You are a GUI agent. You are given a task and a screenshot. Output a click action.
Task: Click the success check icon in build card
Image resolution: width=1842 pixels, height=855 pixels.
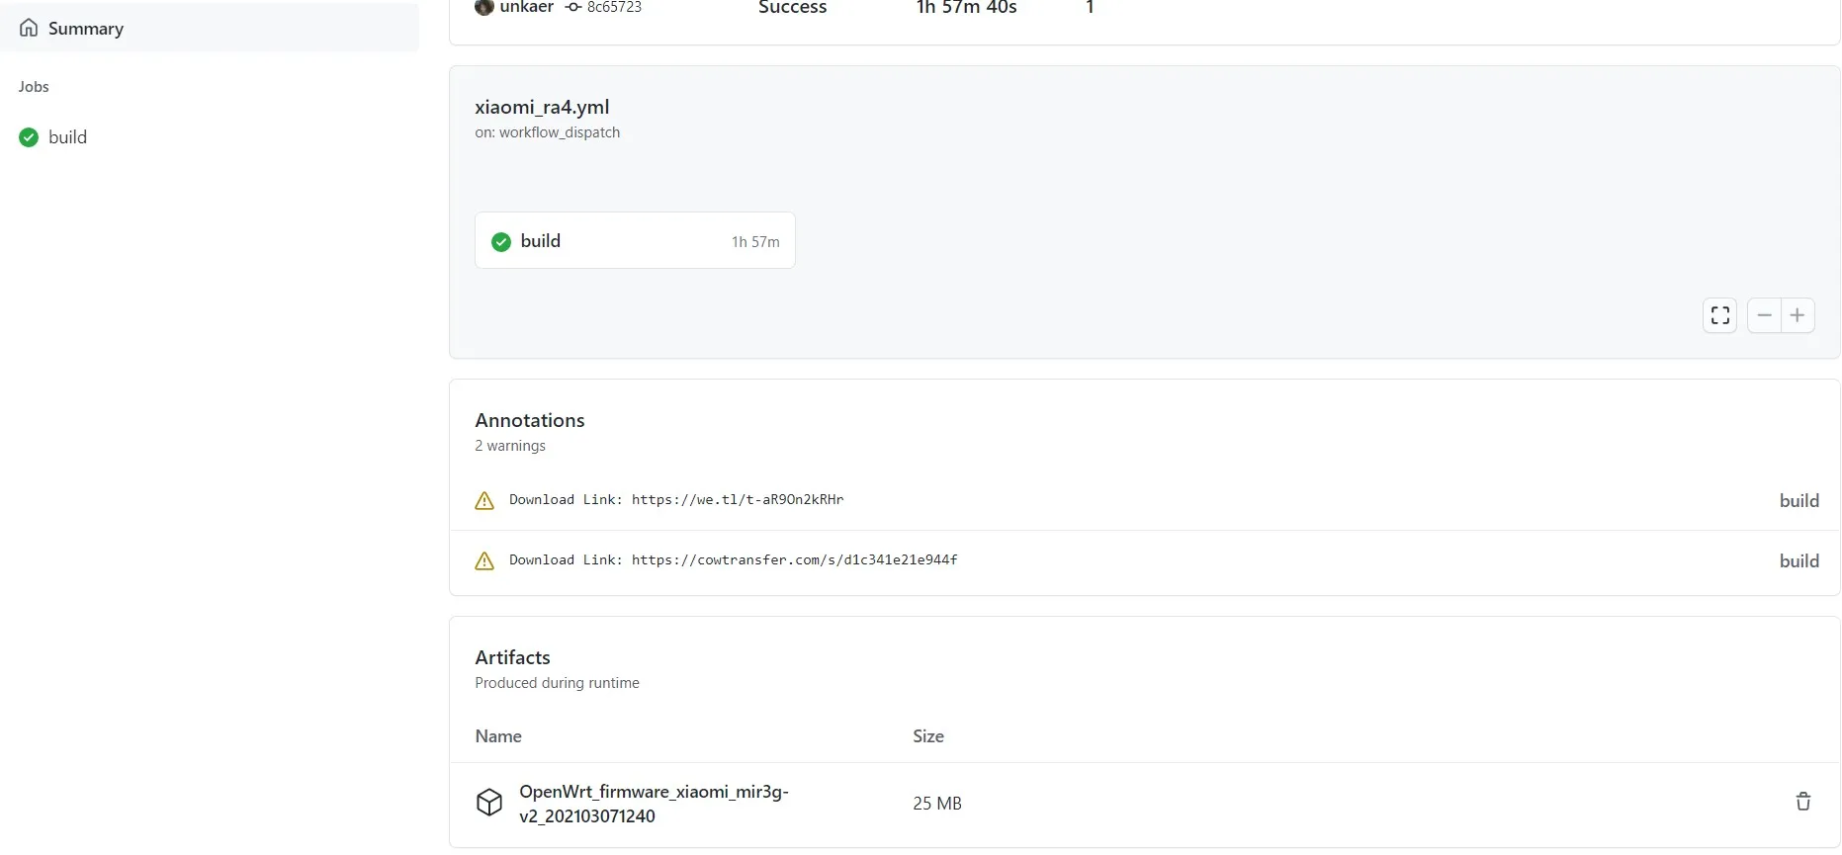(x=501, y=241)
